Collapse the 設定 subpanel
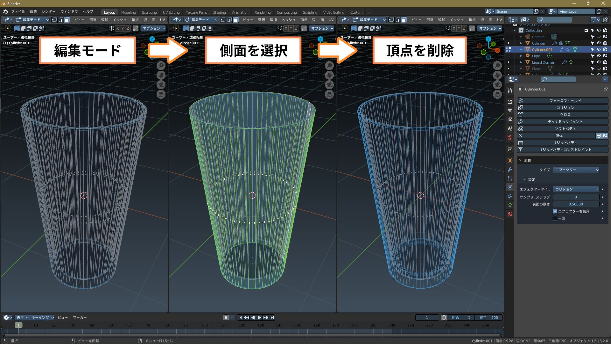This screenshot has width=611, height=344. coord(525,180)
